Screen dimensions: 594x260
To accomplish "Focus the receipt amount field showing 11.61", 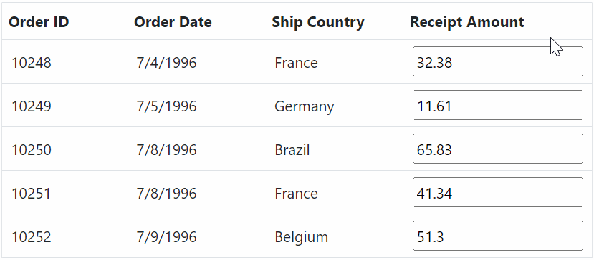I will pyautogui.click(x=498, y=105).
